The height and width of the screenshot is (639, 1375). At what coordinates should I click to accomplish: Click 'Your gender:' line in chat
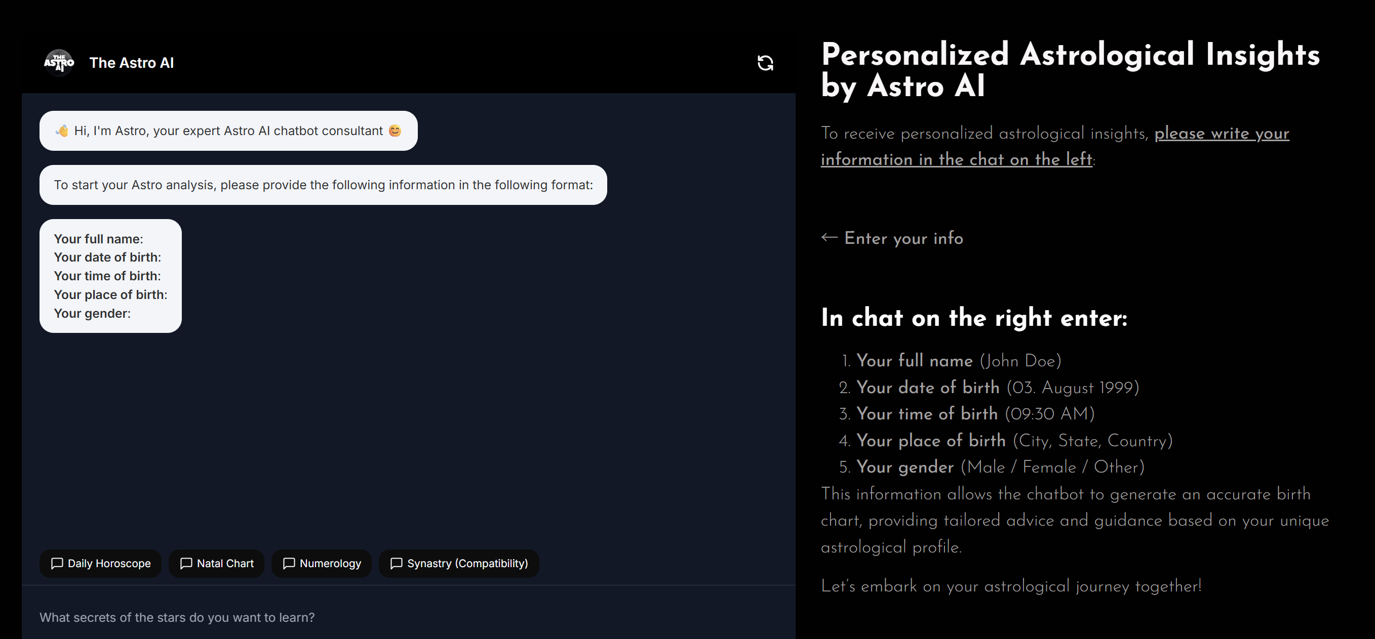pos(92,313)
